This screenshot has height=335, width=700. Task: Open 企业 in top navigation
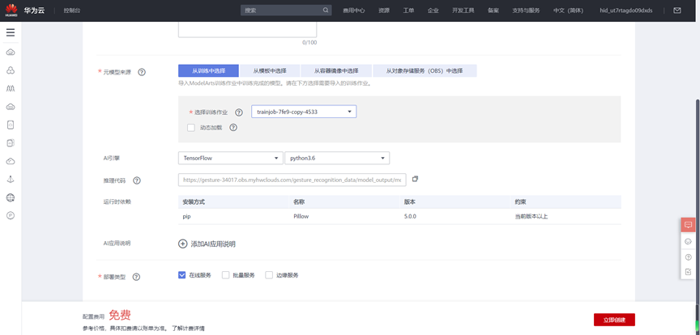[x=433, y=11]
